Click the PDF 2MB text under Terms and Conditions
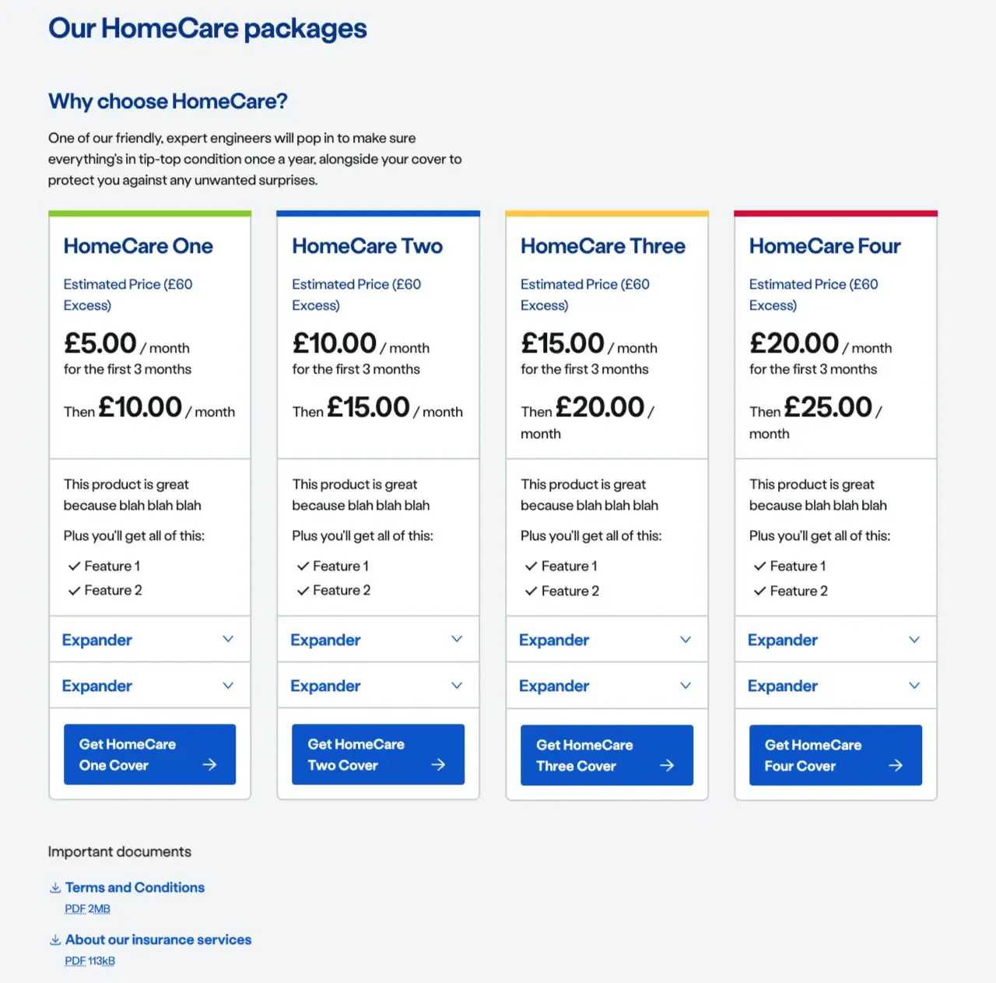The width and height of the screenshot is (996, 983). pos(86,908)
